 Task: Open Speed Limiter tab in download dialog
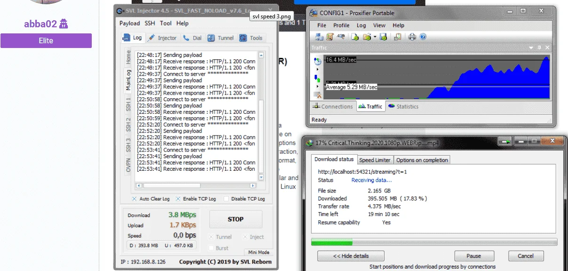coord(375,160)
